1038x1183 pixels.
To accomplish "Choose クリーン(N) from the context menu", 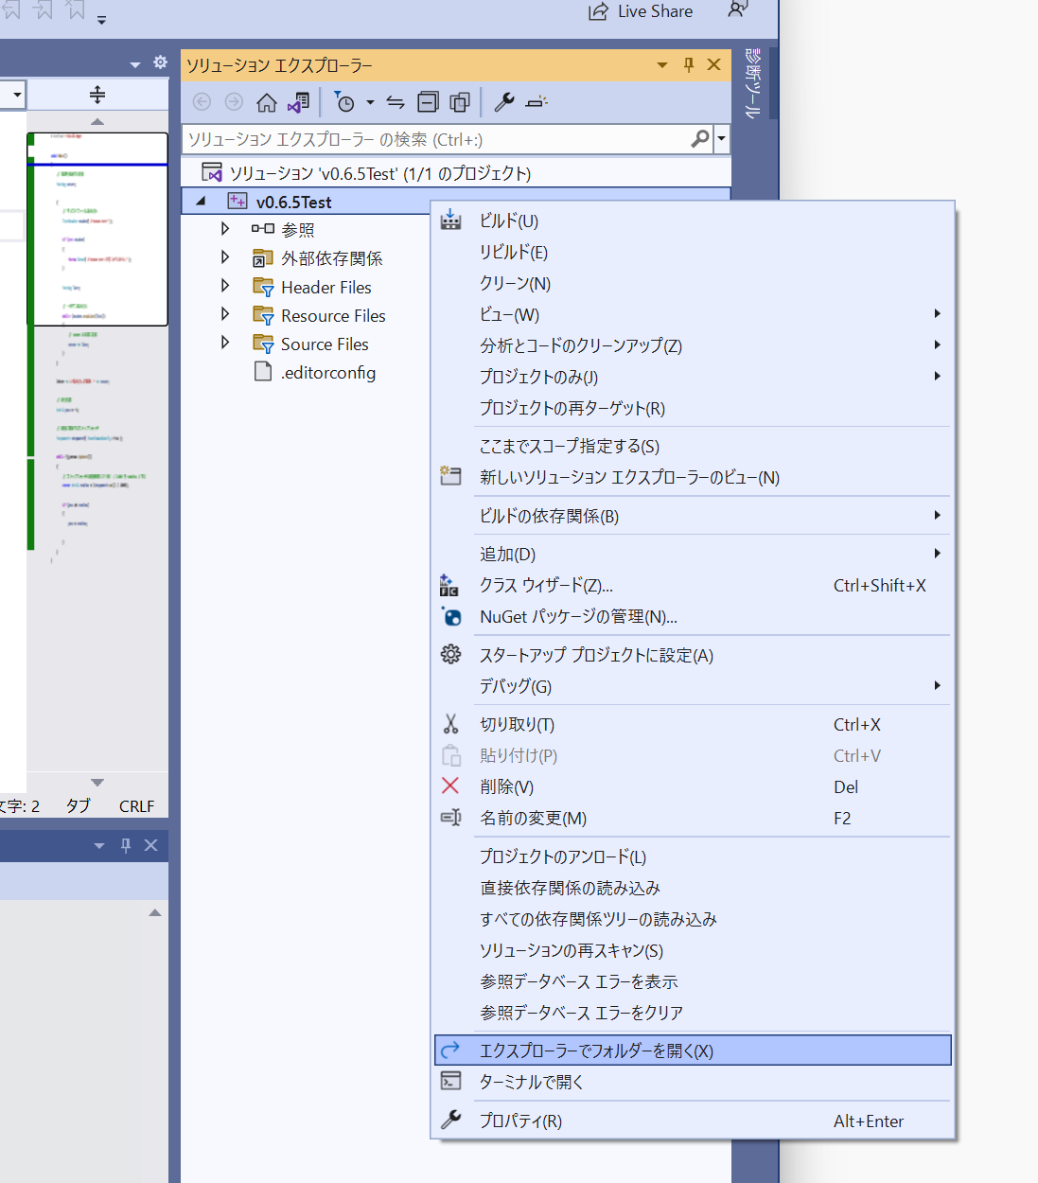I will (x=693, y=283).
